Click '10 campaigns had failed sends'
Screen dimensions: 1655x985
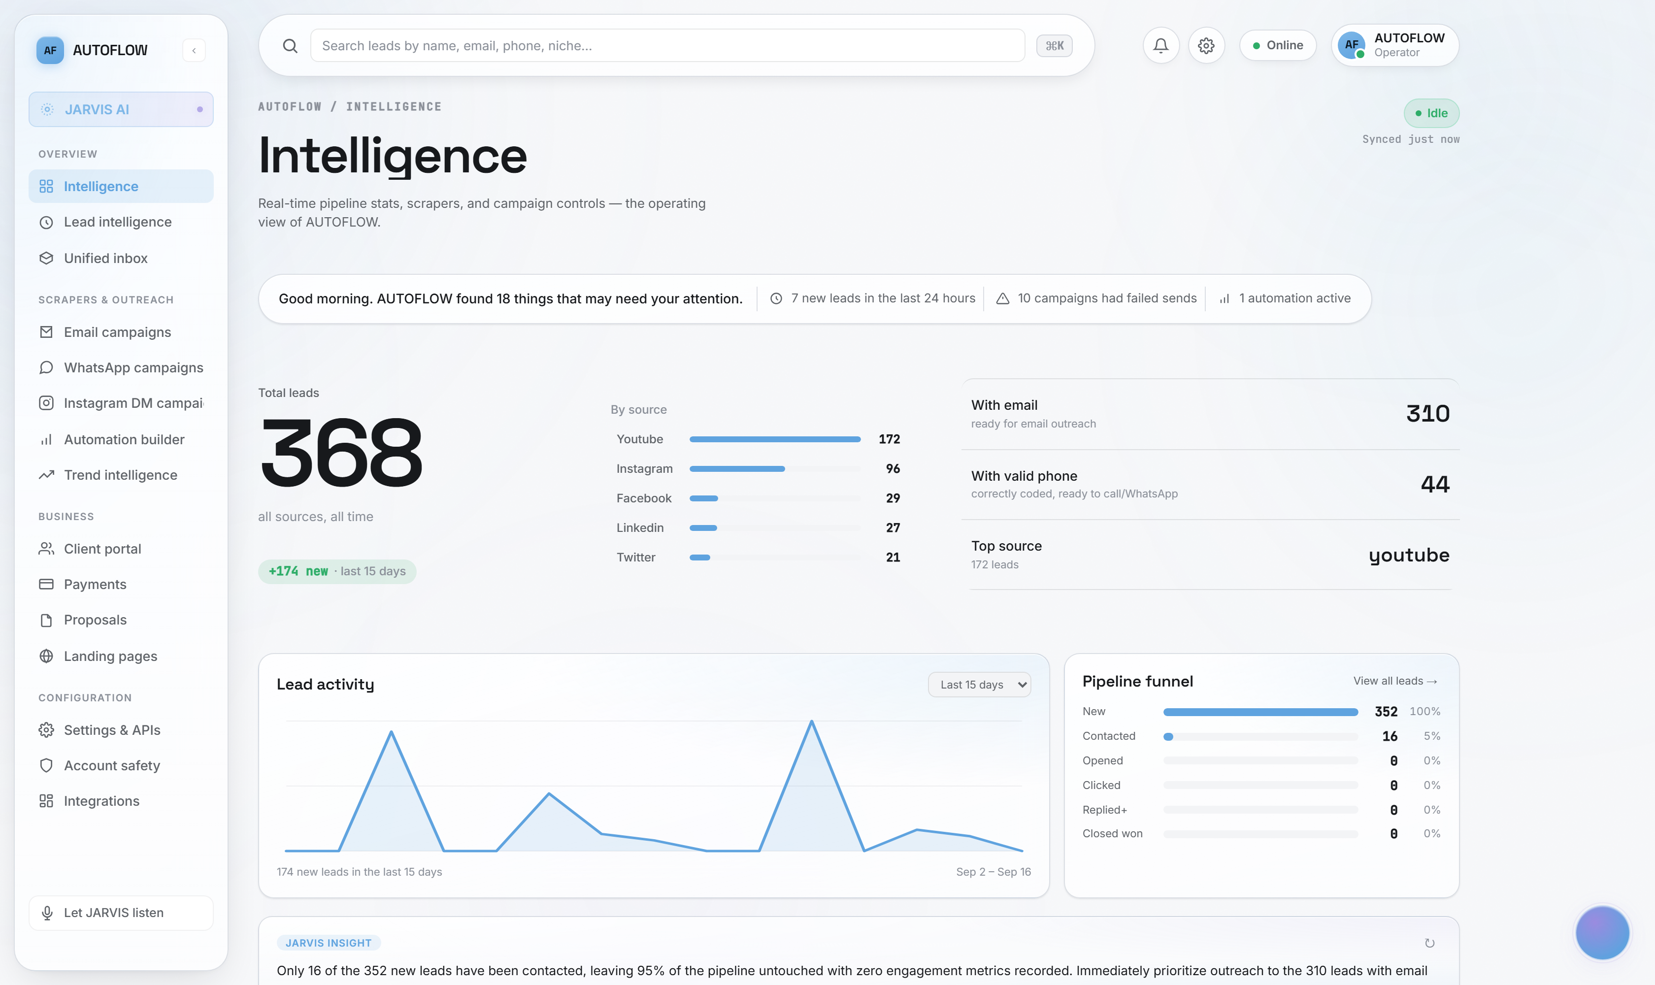(1096, 298)
